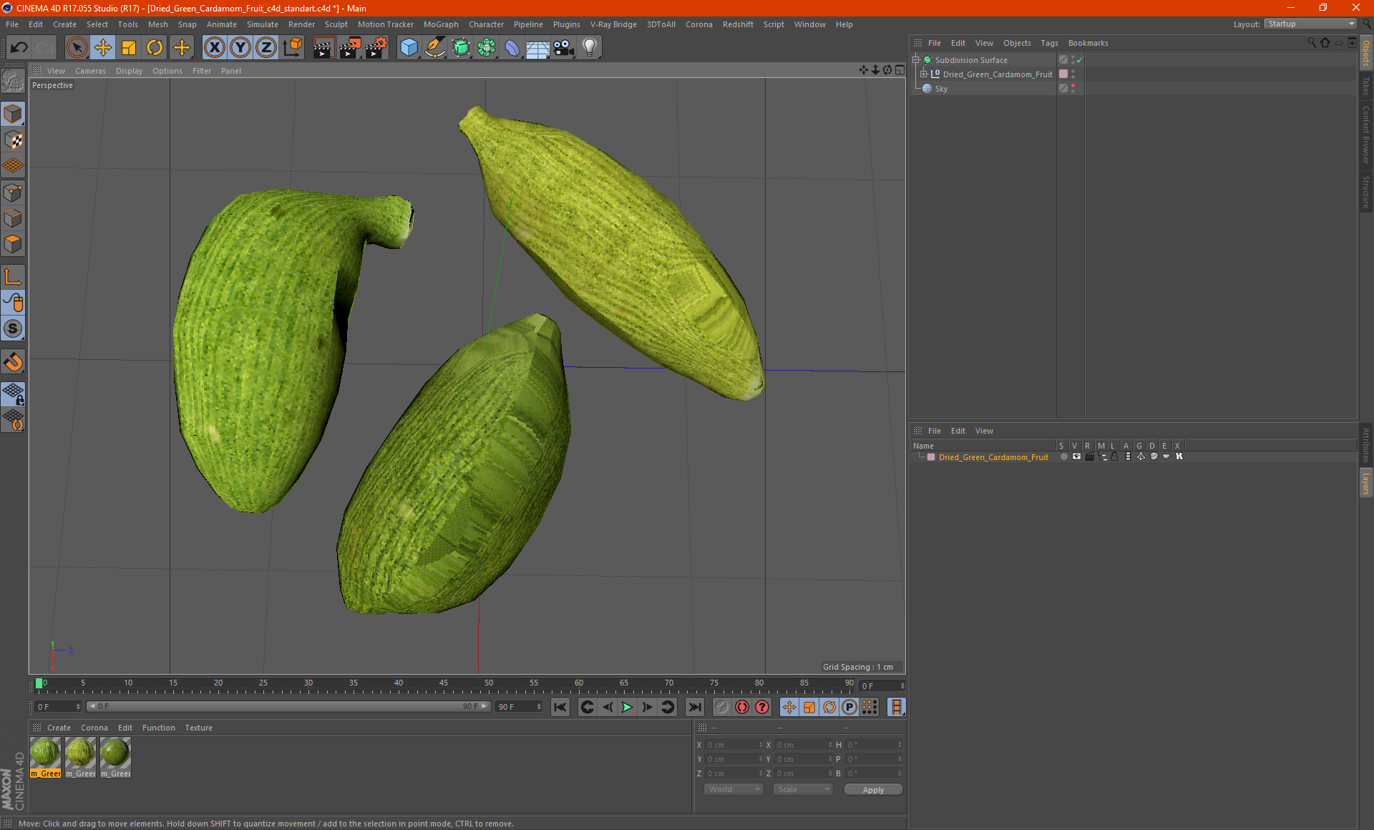
Task: Click the Apply button in coordinates
Action: 872,789
